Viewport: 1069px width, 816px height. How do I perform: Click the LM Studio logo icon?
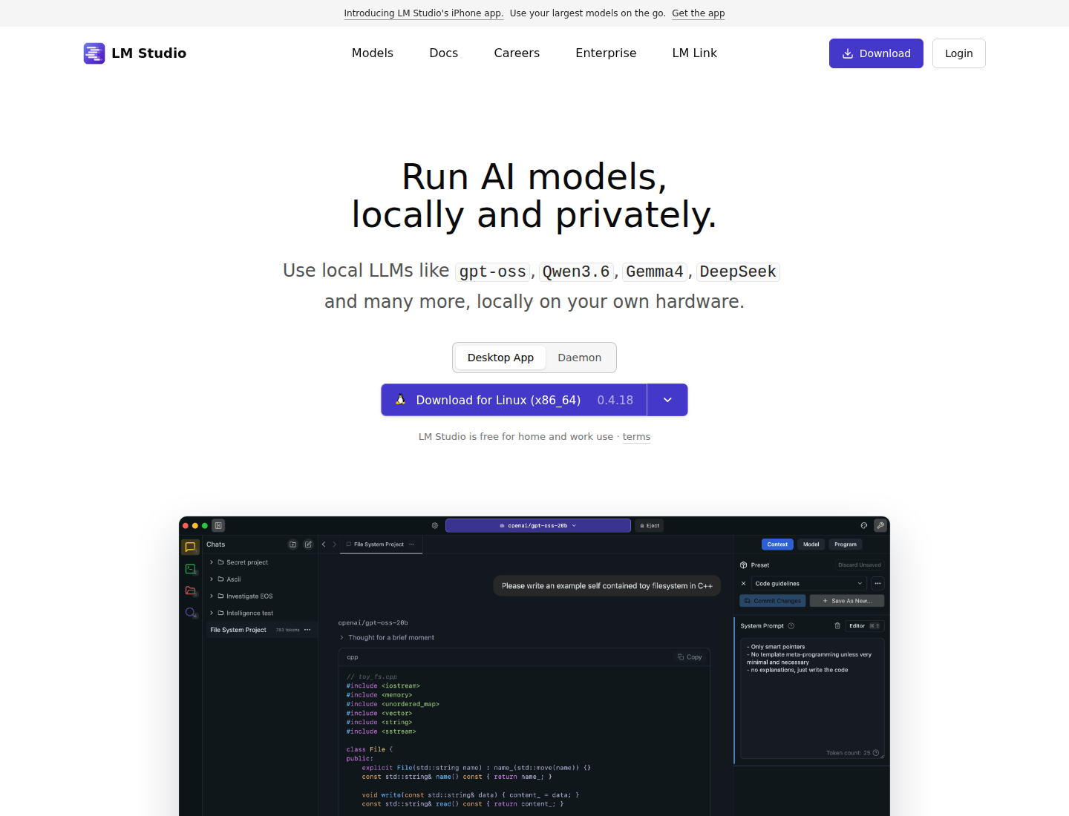[94, 53]
